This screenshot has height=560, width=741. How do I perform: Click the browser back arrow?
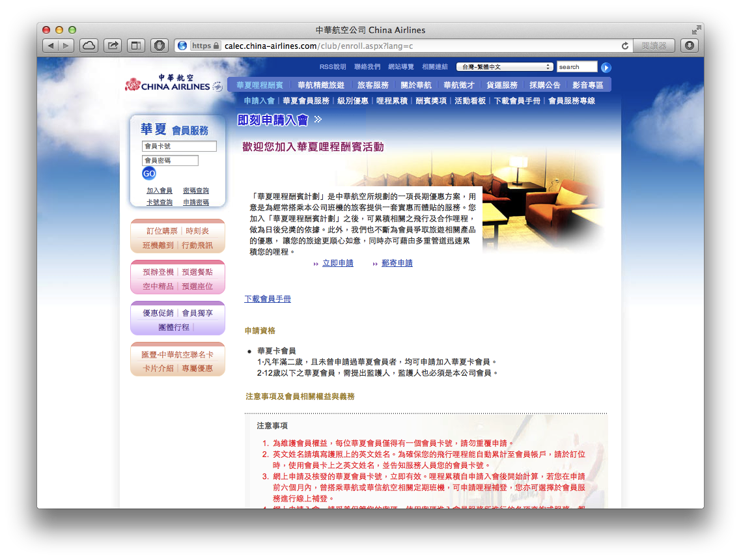pyautogui.click(x=51, y=46)
